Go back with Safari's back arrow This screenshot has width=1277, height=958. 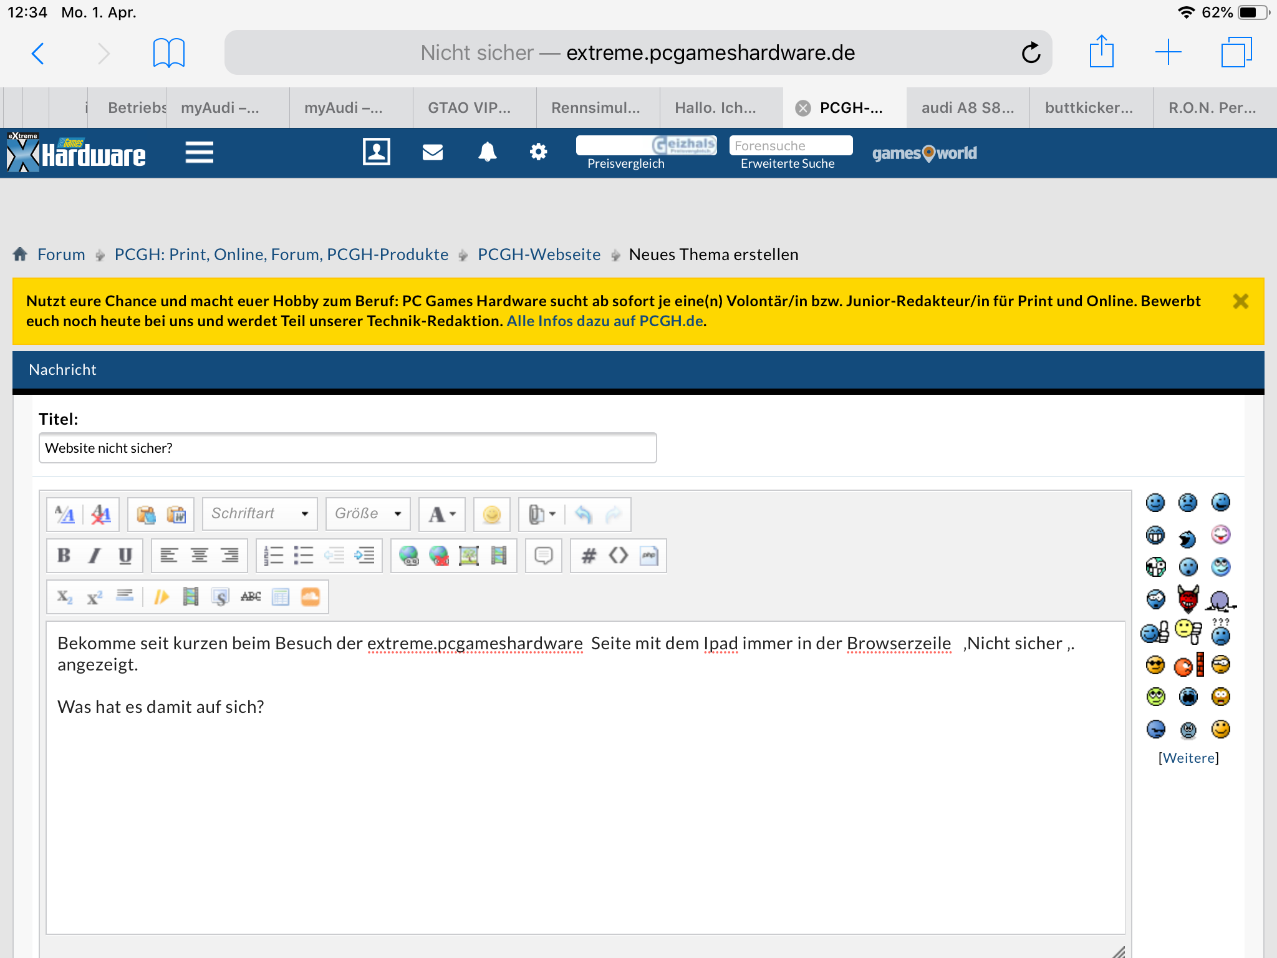38,53
